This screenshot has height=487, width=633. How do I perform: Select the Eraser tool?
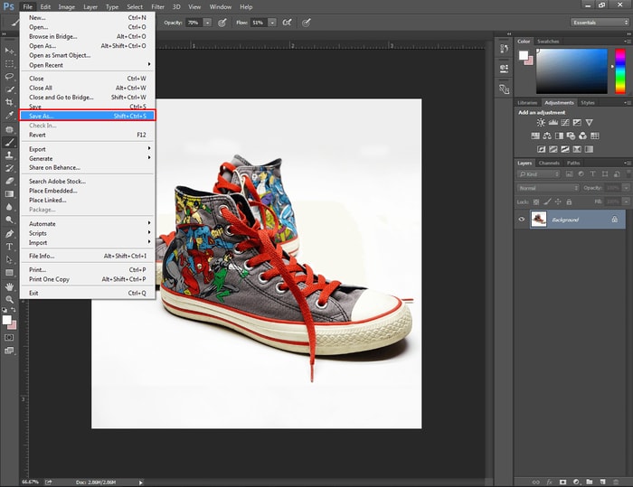click(9, 181)
